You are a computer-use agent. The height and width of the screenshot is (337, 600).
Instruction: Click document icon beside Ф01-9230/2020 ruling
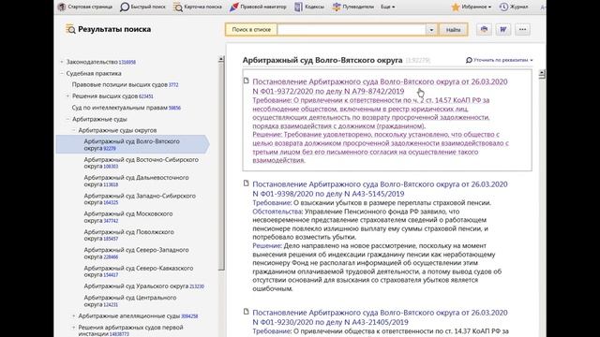pyautogui.click(x=246, y=312)
